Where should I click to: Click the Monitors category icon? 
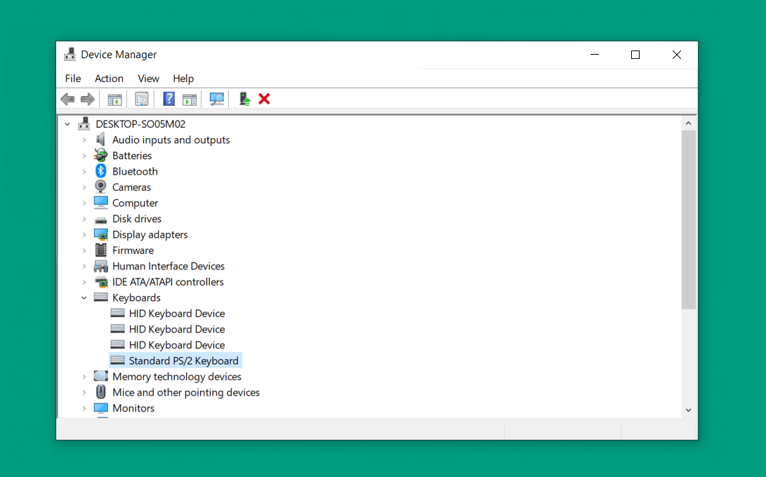100,407
